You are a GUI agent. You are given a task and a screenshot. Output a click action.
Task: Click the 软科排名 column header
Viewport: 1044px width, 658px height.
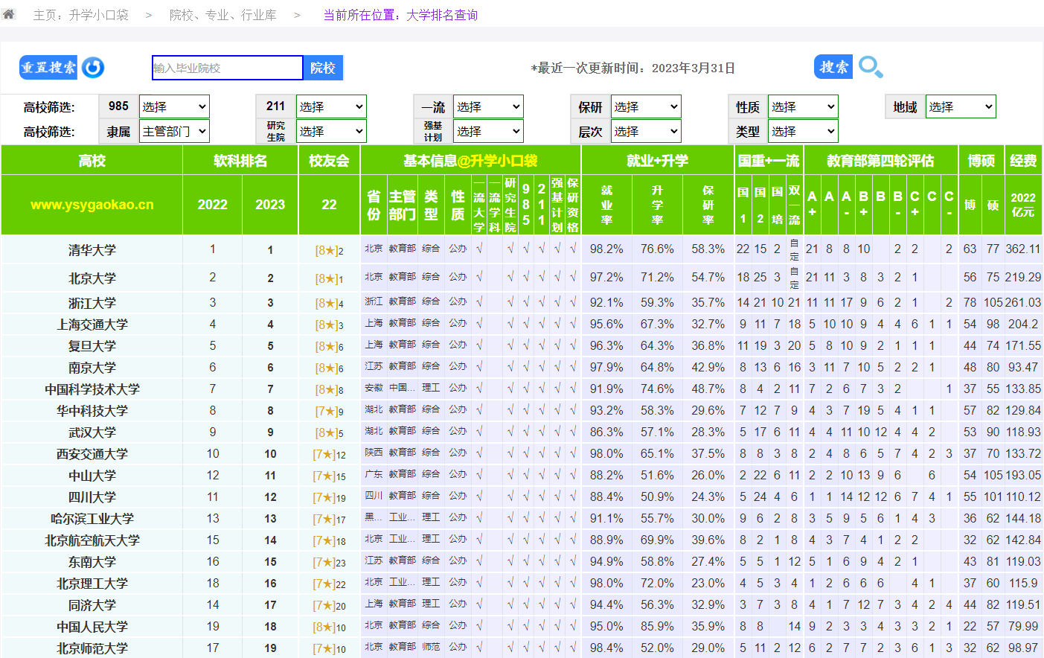(240, 161)
